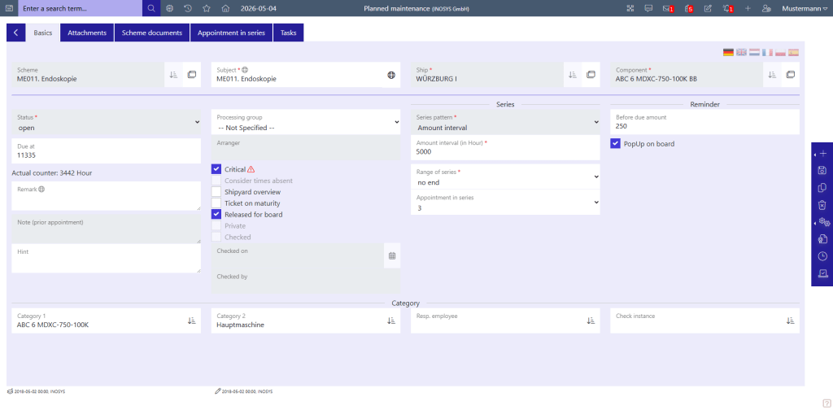Screen dimensions: 833x410
Task: Open the QR code scanner icon
Action: pyautogui.click(x=630, y=8)
